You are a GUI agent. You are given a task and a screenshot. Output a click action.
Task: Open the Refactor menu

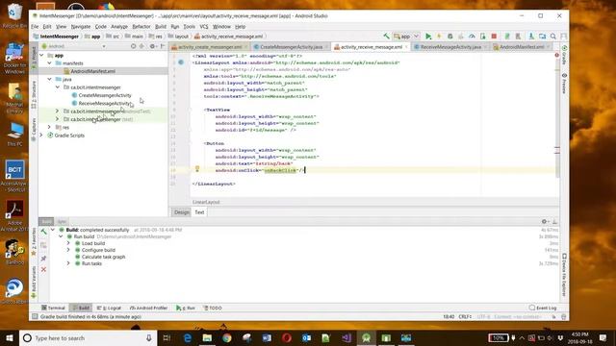(x=141, y=27)
